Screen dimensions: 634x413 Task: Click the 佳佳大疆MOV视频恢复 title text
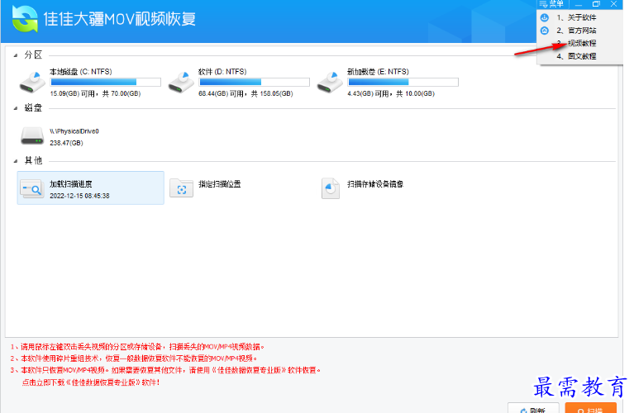click(120, 19)
